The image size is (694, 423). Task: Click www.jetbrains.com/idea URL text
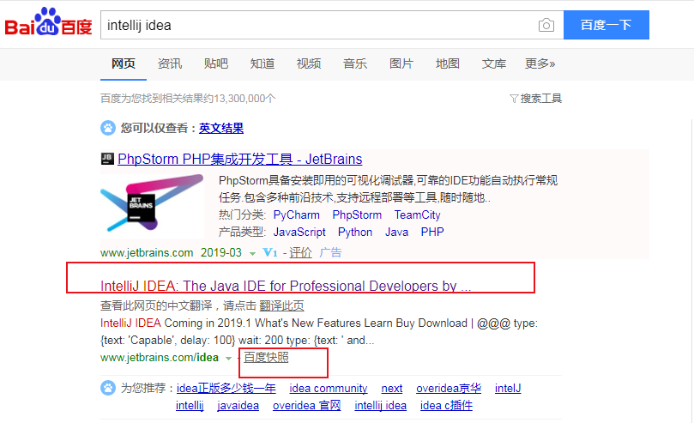click(160, 358)
